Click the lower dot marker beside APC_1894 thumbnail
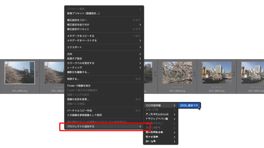The width and height of the screenshot is (264, 148). [x=234, y=75]
